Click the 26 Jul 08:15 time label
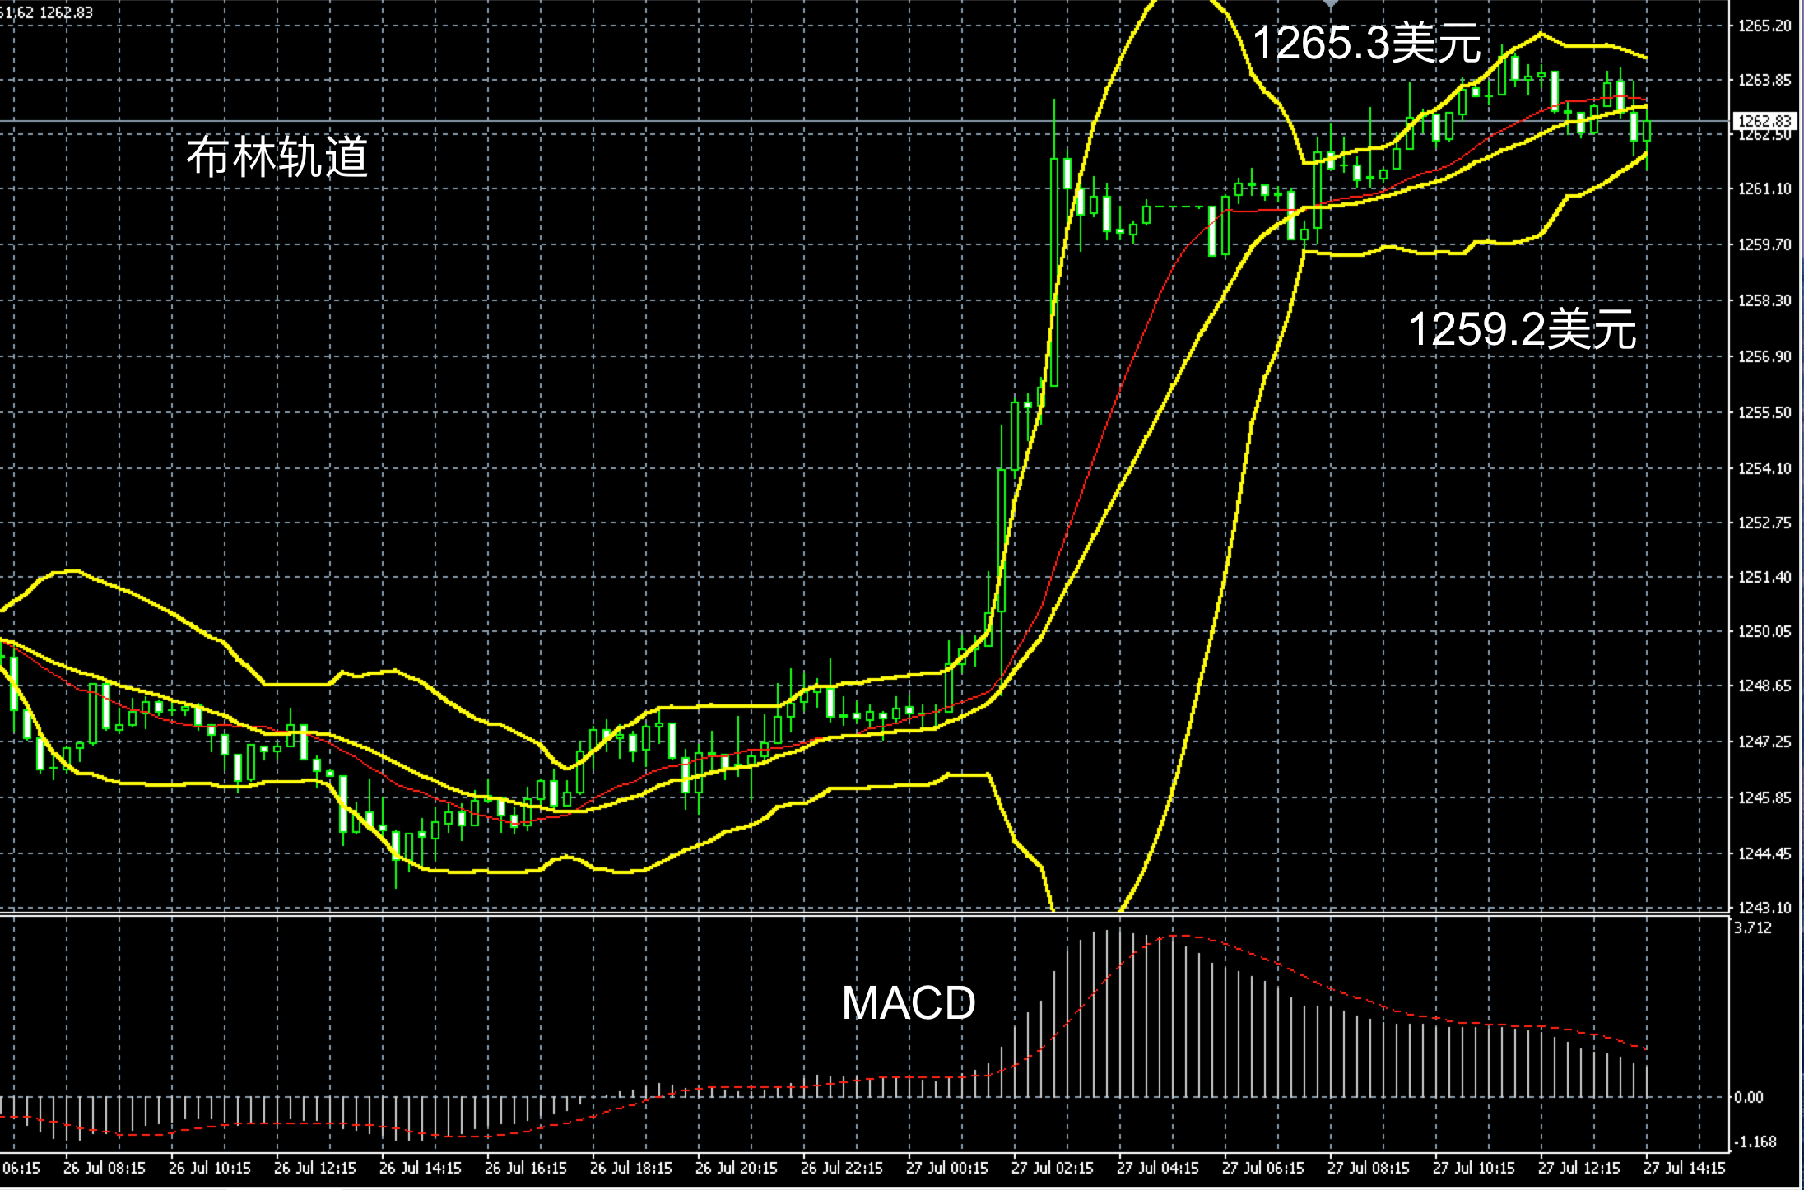This screenshot has height=1190, width=1804. pyautogui.click(x=105, y=1168)
